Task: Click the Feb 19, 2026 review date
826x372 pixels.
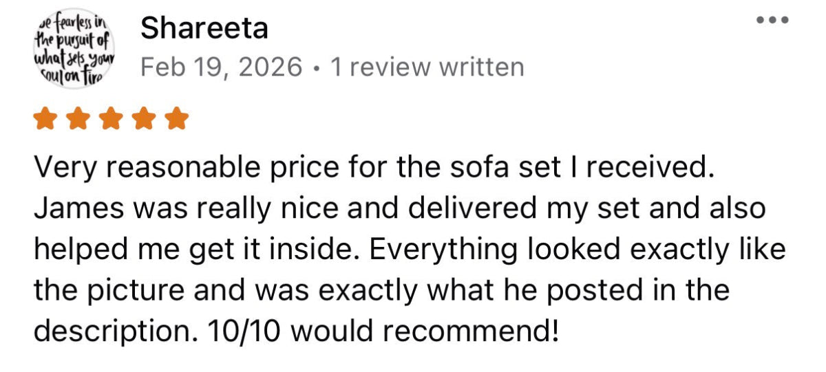Action: [x=222, y=67]
